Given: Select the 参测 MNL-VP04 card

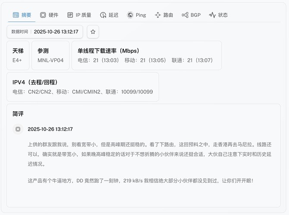Looking at the screenshot, I should tap(50, 55).
